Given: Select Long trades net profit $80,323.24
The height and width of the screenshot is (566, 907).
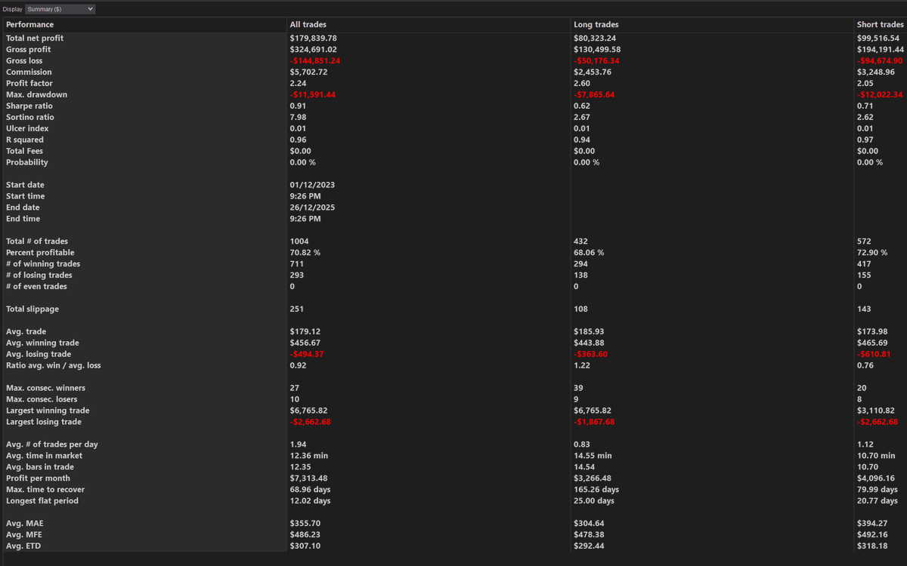Looking at the screenshot, I should (595, 38).
